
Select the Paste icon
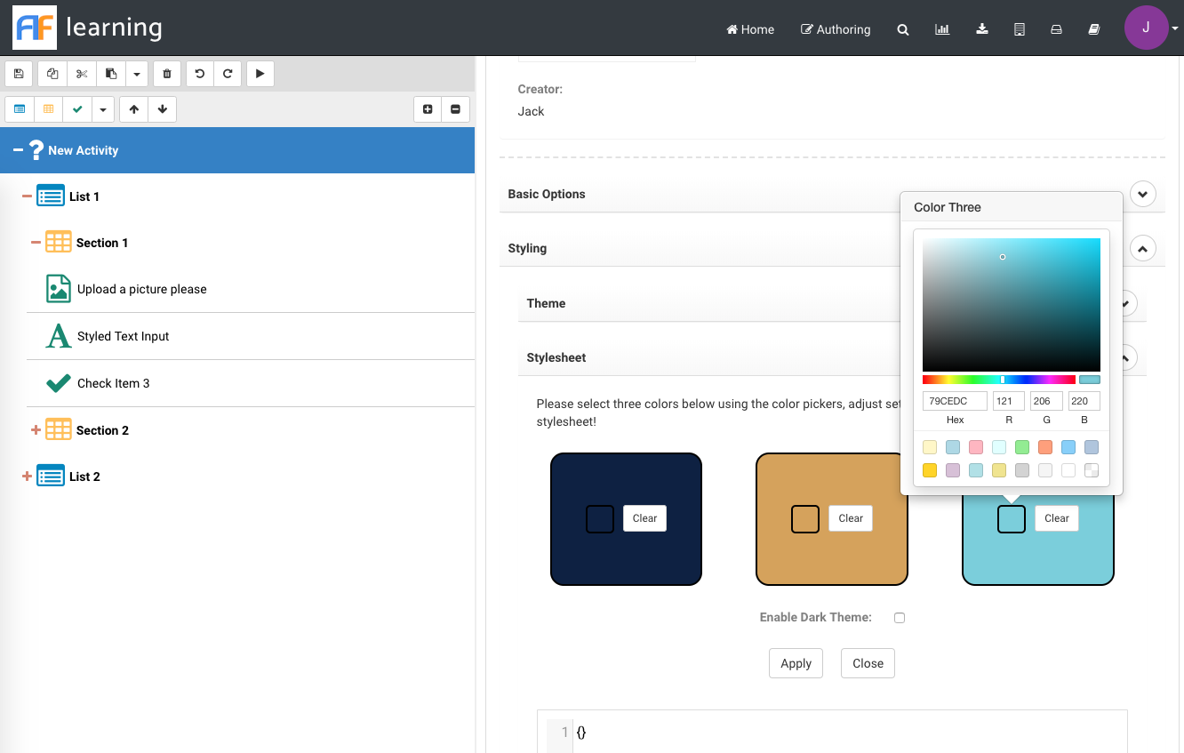coord(110,74)
